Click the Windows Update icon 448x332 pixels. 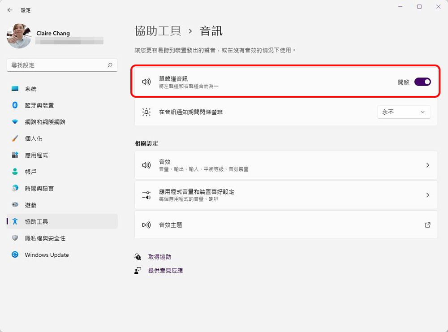(x=15, y=255)
